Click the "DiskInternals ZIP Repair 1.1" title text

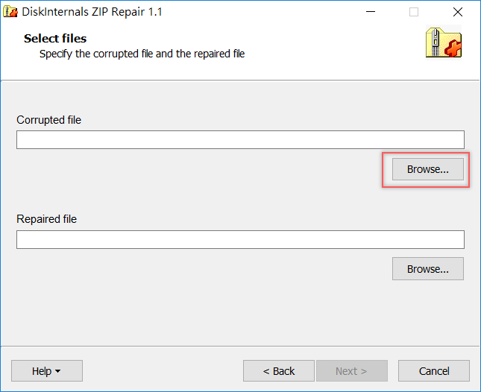[x=92, y=12]
